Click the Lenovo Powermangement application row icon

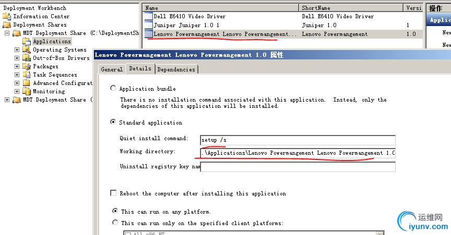click(x=148, y=34)
